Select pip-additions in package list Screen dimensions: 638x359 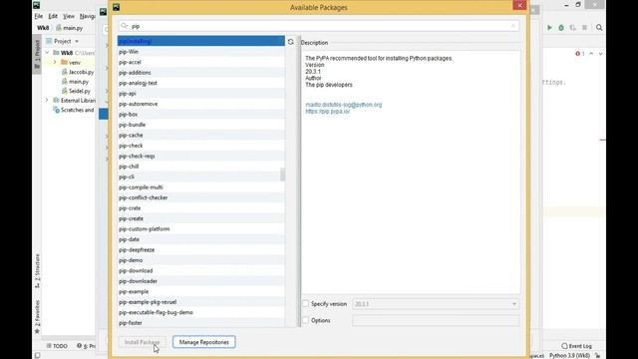(x=201, y=73)
